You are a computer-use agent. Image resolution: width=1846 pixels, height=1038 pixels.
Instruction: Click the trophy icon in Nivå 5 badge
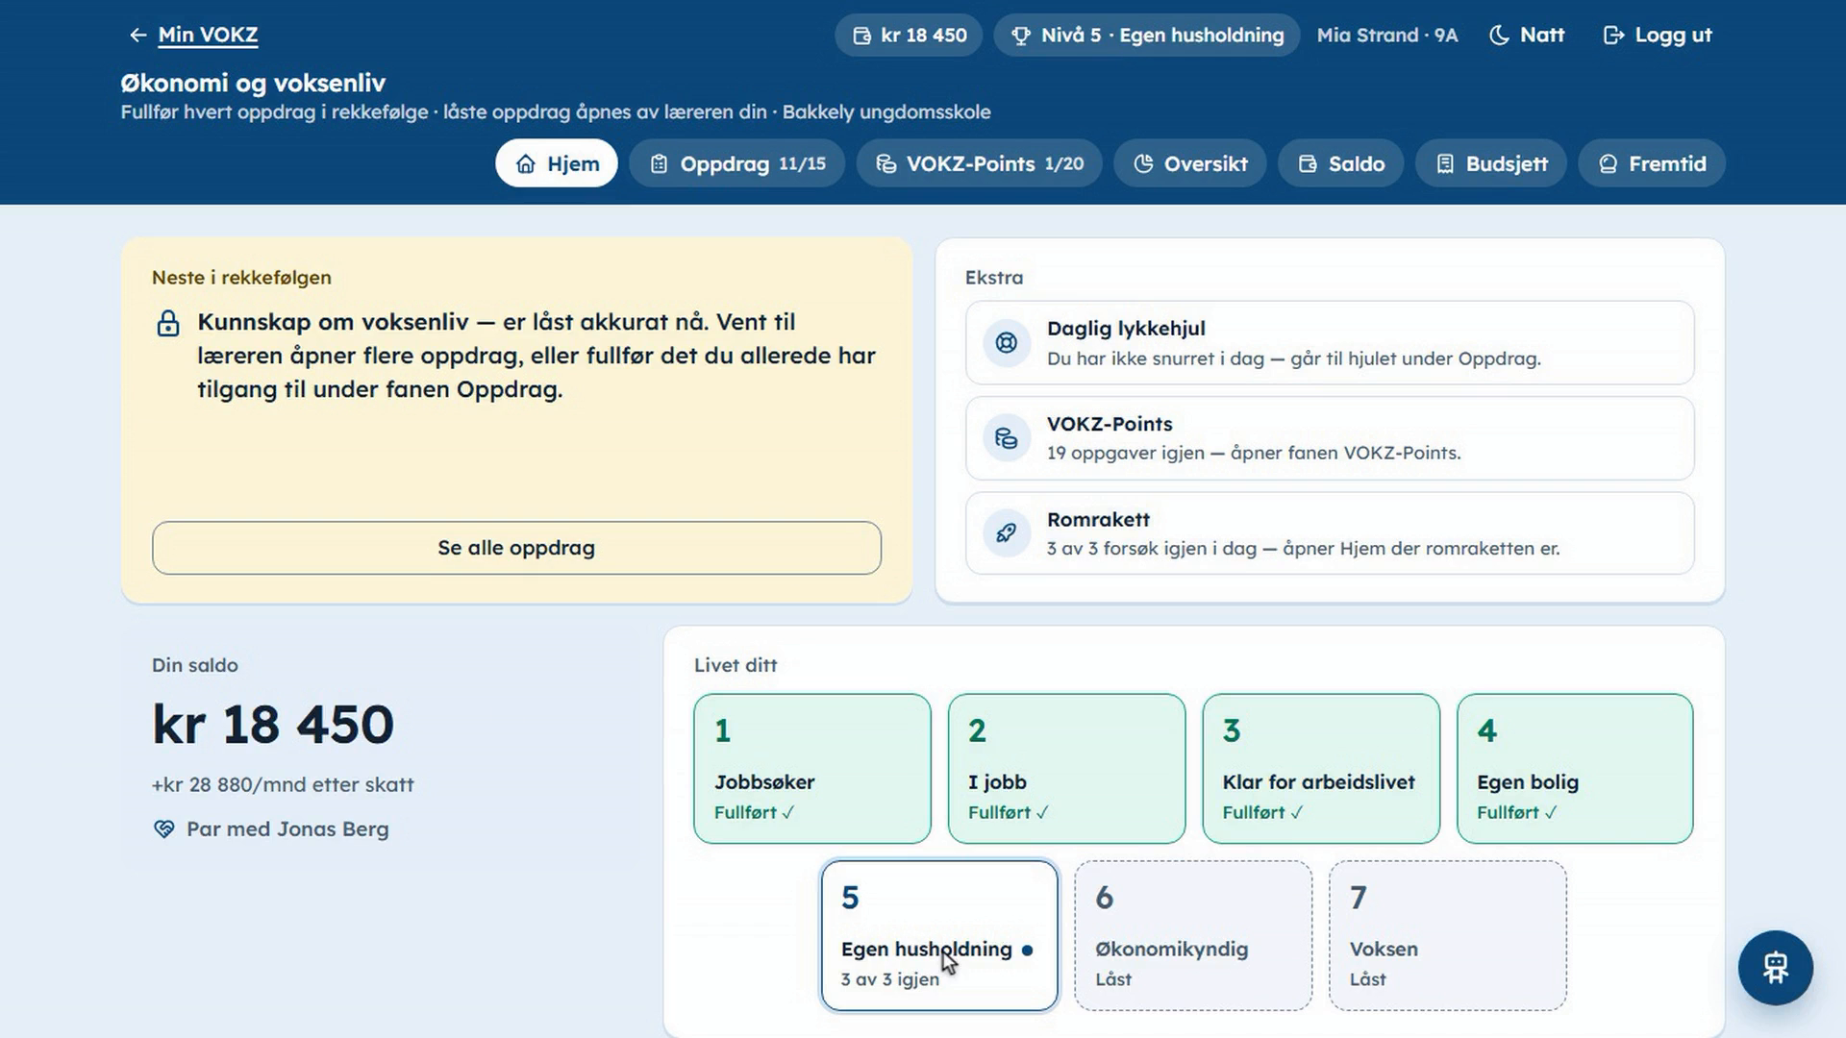click(1021, 36)
